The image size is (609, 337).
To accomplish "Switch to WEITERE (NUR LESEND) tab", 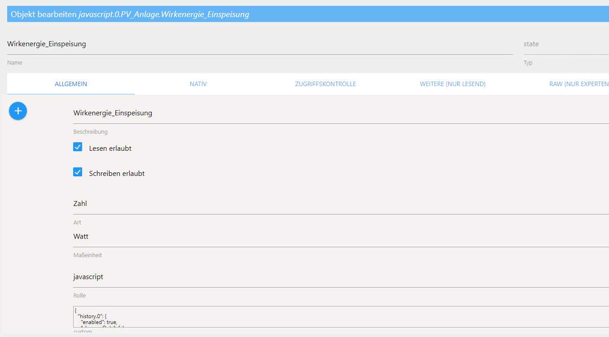I will click(x=453, y=84).
